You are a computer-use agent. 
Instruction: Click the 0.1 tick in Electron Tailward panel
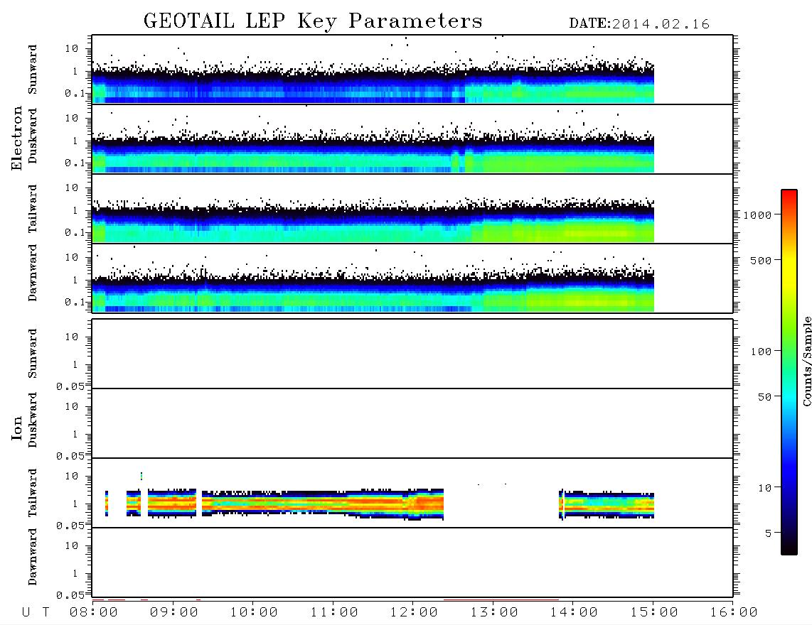[75, 232]
